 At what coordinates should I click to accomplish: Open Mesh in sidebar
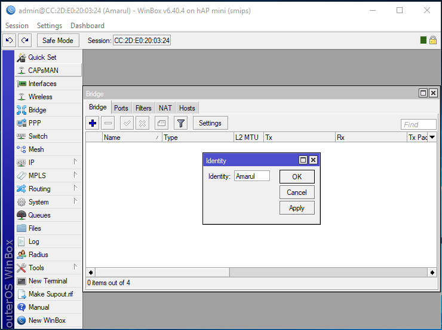point(48,149)
